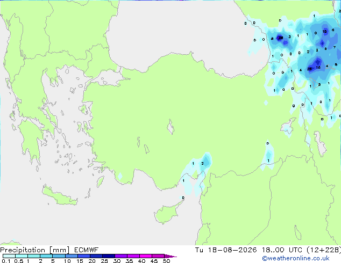The height and width of the screenshot is (263, 341).
Task: Select the ECMWF model label
Action: click(x=87, y=250)
